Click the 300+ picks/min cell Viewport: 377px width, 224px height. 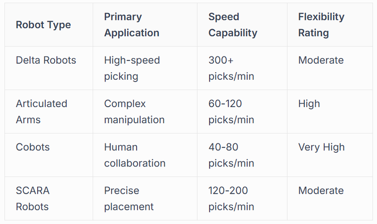[231, 68]
